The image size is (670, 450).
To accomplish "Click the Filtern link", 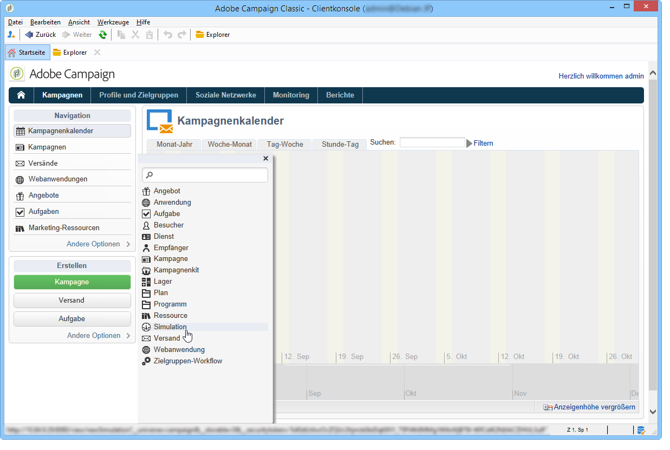I will click(x=483, y=144).
